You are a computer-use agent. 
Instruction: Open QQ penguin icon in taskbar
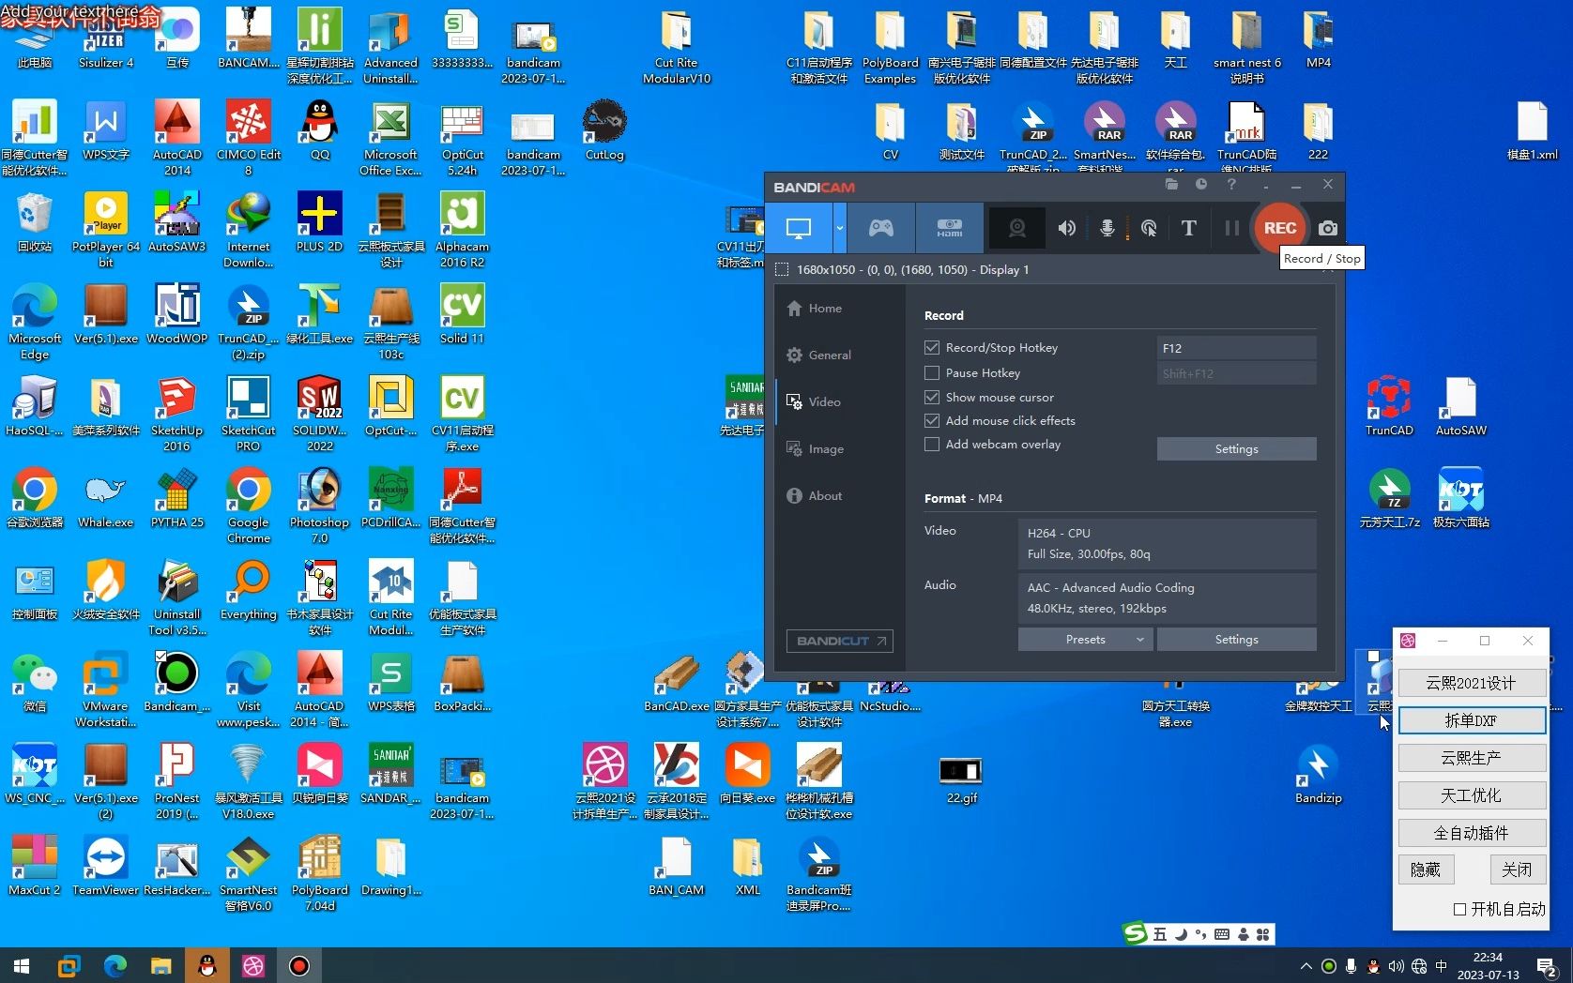tap(207, 965)
